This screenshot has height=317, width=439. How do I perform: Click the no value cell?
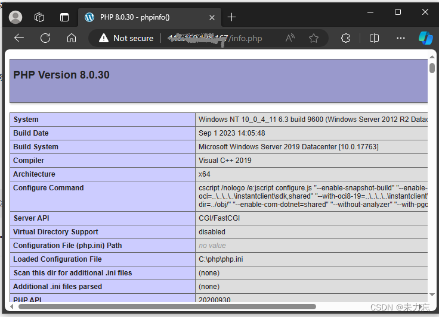click(212, 246)
